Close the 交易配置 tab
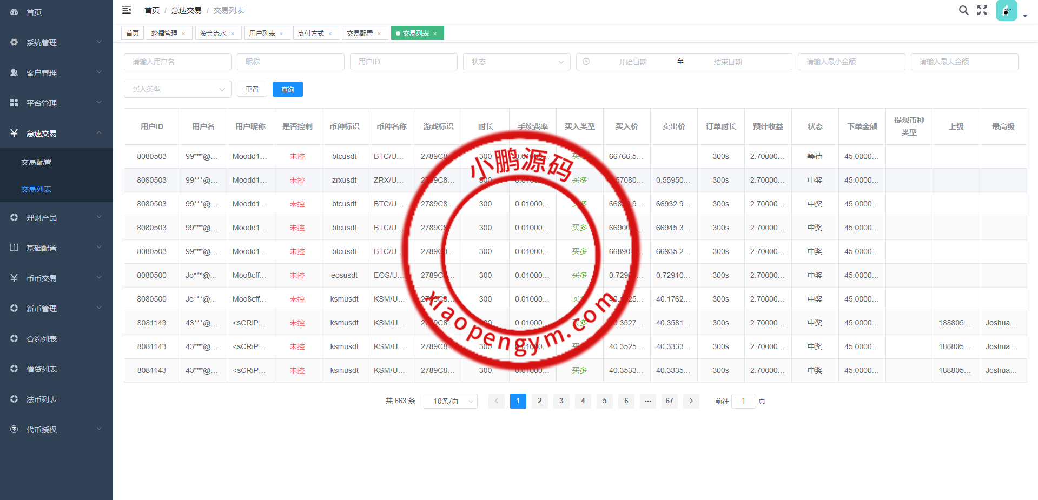1038x500 pixels. (x=380, y=33)
